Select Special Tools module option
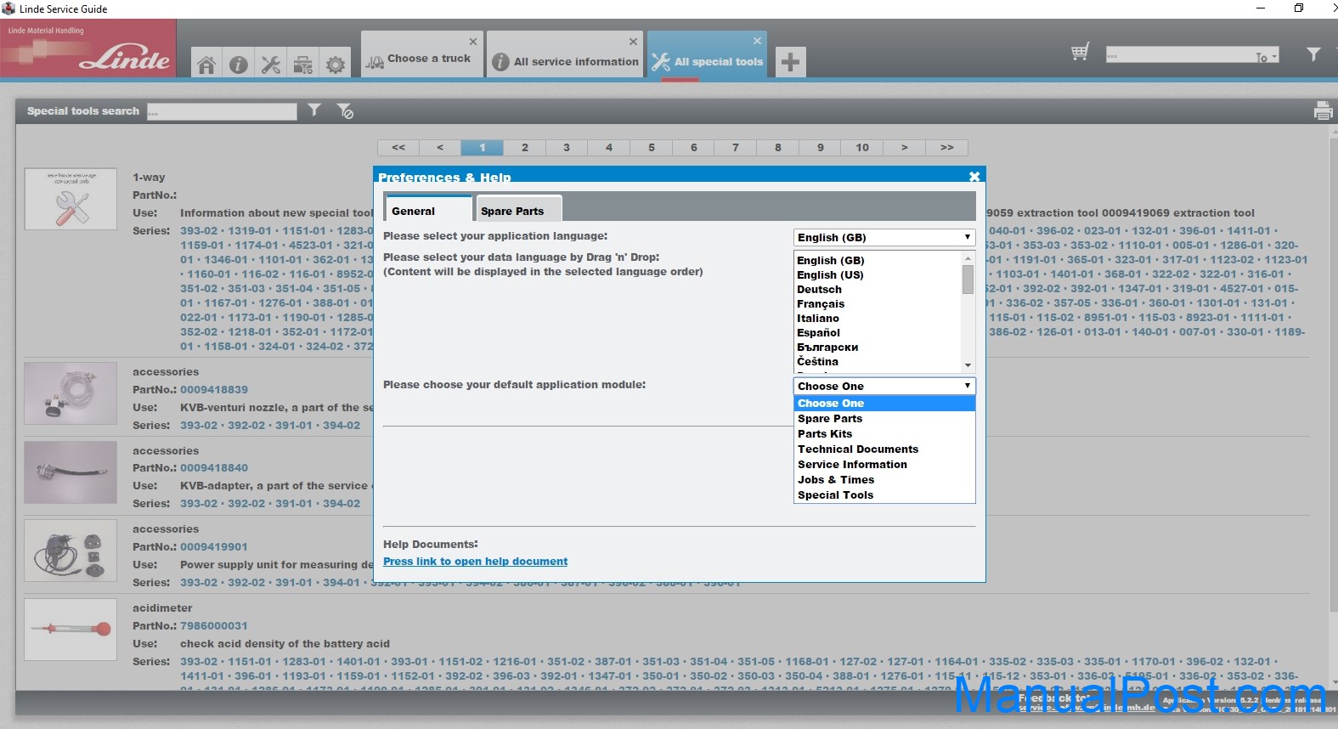 point(884,495)
